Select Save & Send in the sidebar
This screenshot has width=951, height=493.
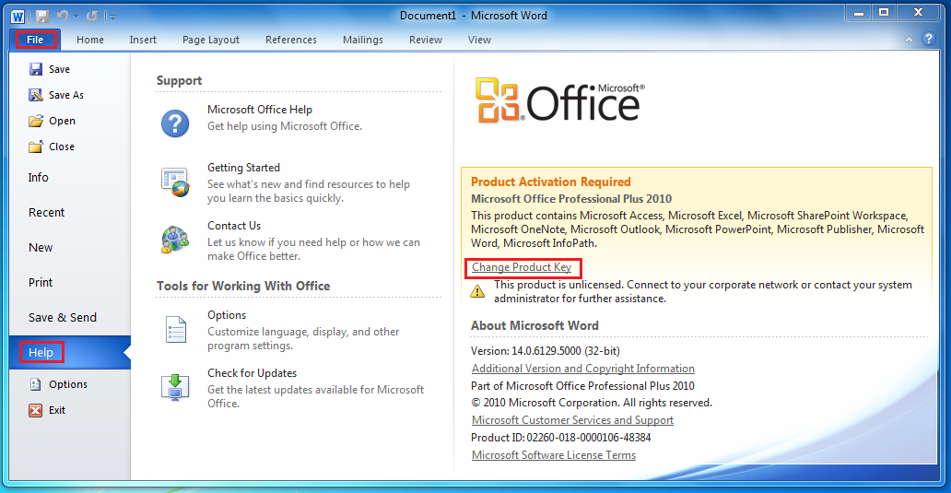70,318
